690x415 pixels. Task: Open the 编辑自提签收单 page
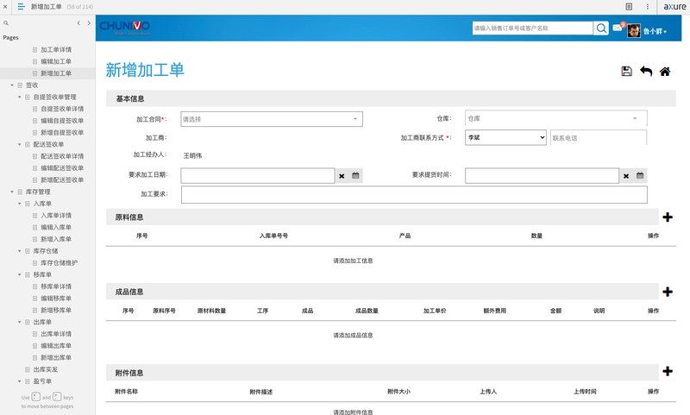pos(62,121)
